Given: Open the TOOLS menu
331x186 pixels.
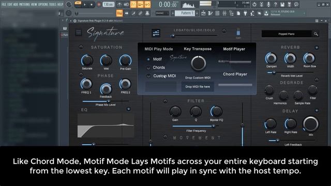Looking at the screenshot, I should (53, 4).
